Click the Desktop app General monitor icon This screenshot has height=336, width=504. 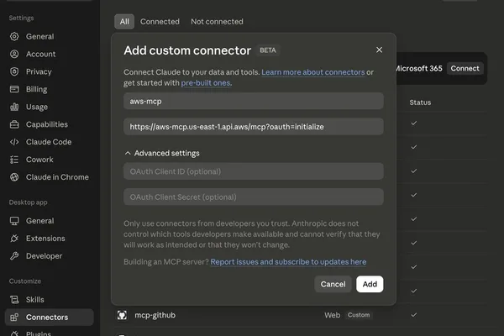point(14,221)
